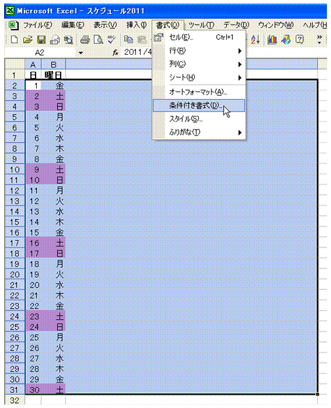
Task: Open Print Preview icon
Action: pos(98,40)
